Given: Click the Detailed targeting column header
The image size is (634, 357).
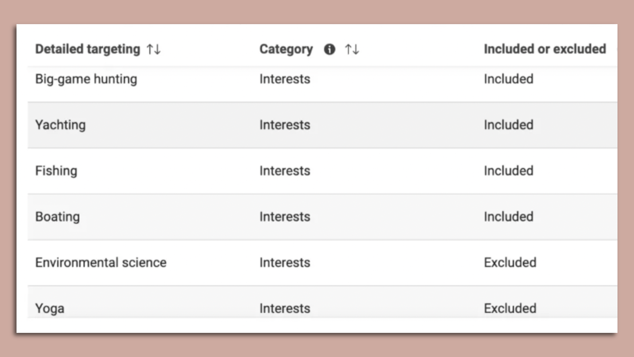Looking at the screenshot, I should pyautogui.click(x=88, y=49).
